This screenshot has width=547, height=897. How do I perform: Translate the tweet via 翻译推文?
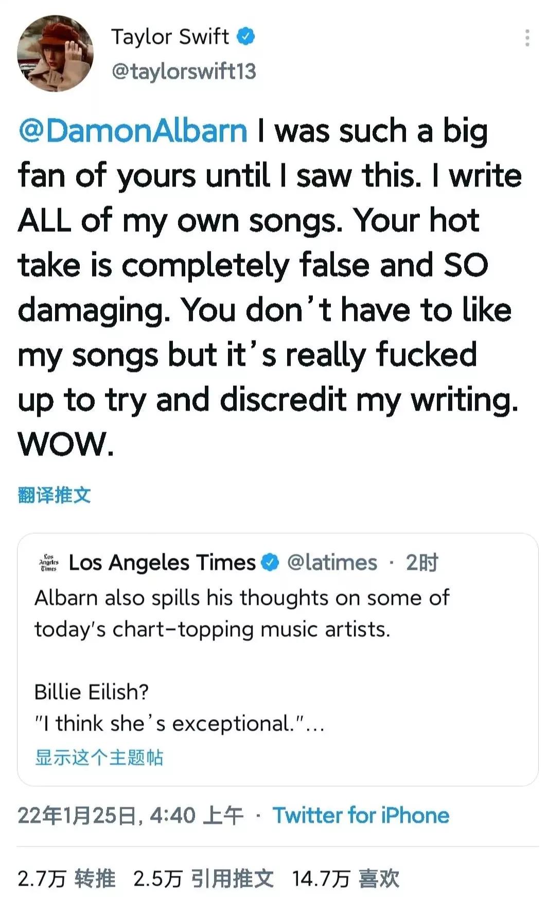coord(54,495)
